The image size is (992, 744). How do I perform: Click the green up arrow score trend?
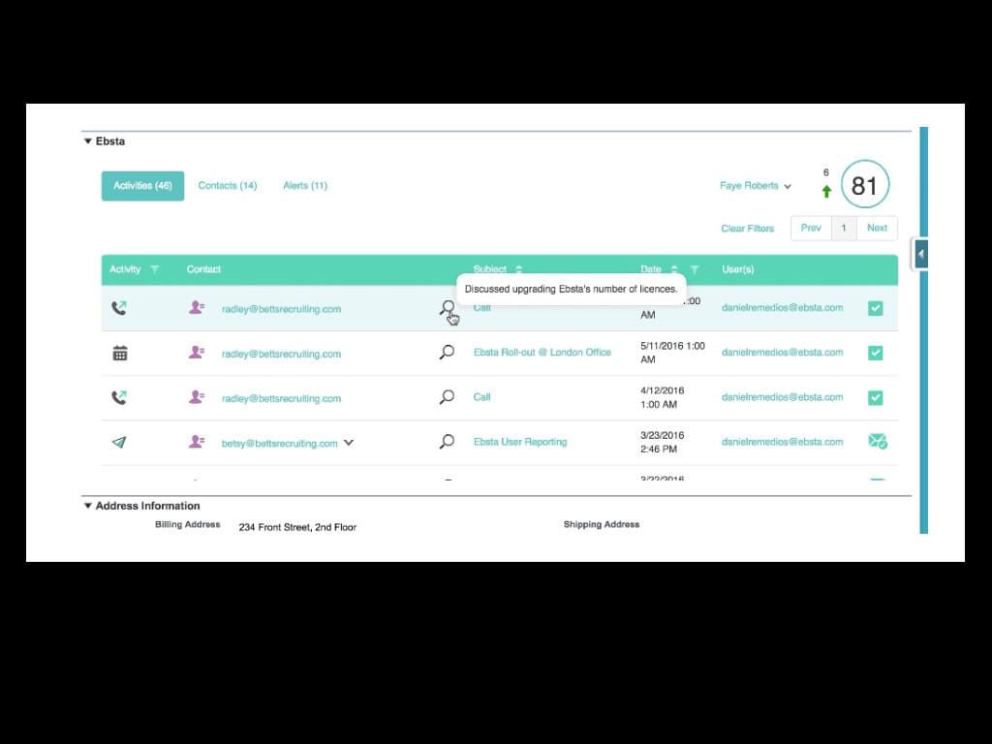tap(826, 191)
